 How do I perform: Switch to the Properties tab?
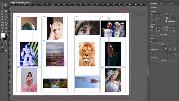[154, 4]
